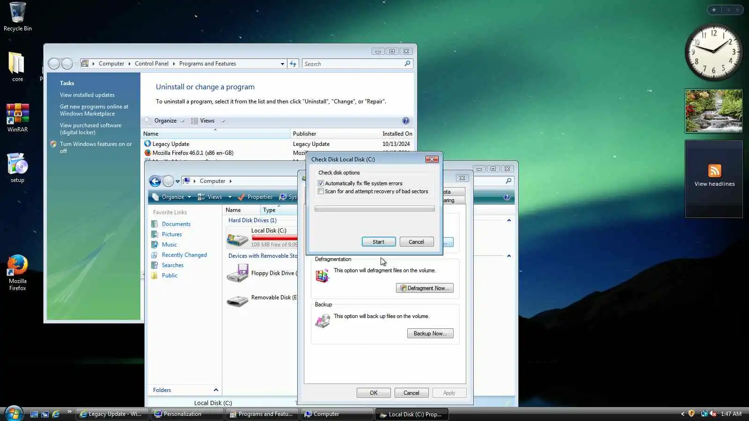The height and width of the screenshot is (421, 749).
Task: Refresh the Programs and Features address bar
Action: (x=293, y=64)
